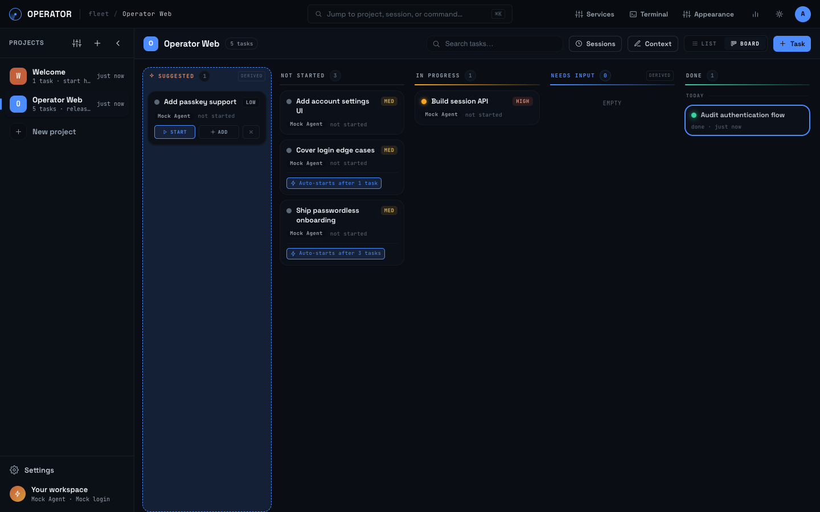The height and width of the screenshot is (512, 820).
Task: Click the Suggested column sparkle icon
Action: [x=152, y=76]
